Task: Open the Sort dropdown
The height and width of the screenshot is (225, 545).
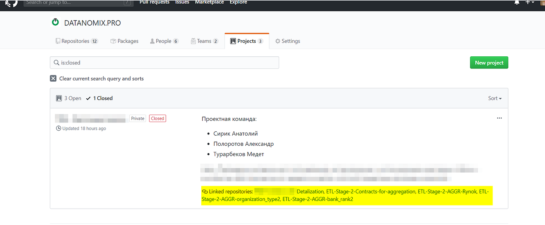Action: tap(495, 98)
